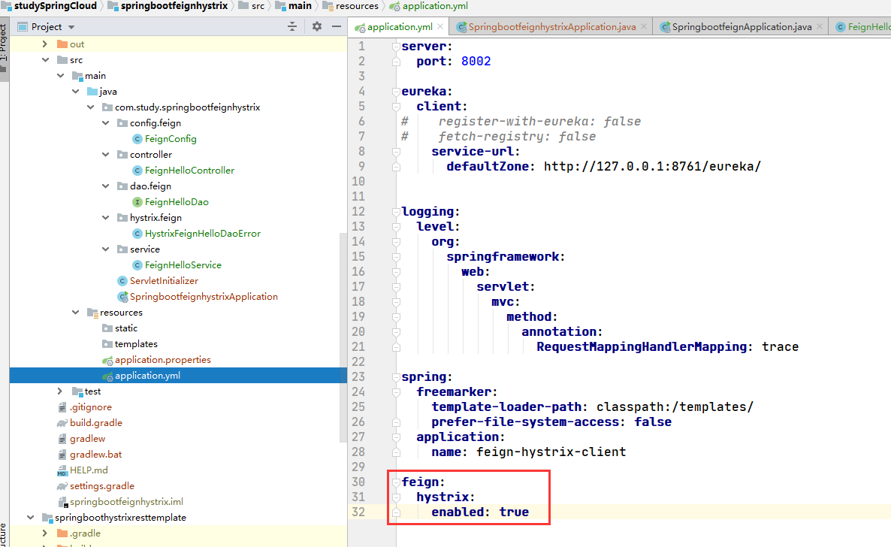The width and height of the screenshot is (891, 547).
Task: Click studySpringCloud breadcrumb
Action: 55,6
